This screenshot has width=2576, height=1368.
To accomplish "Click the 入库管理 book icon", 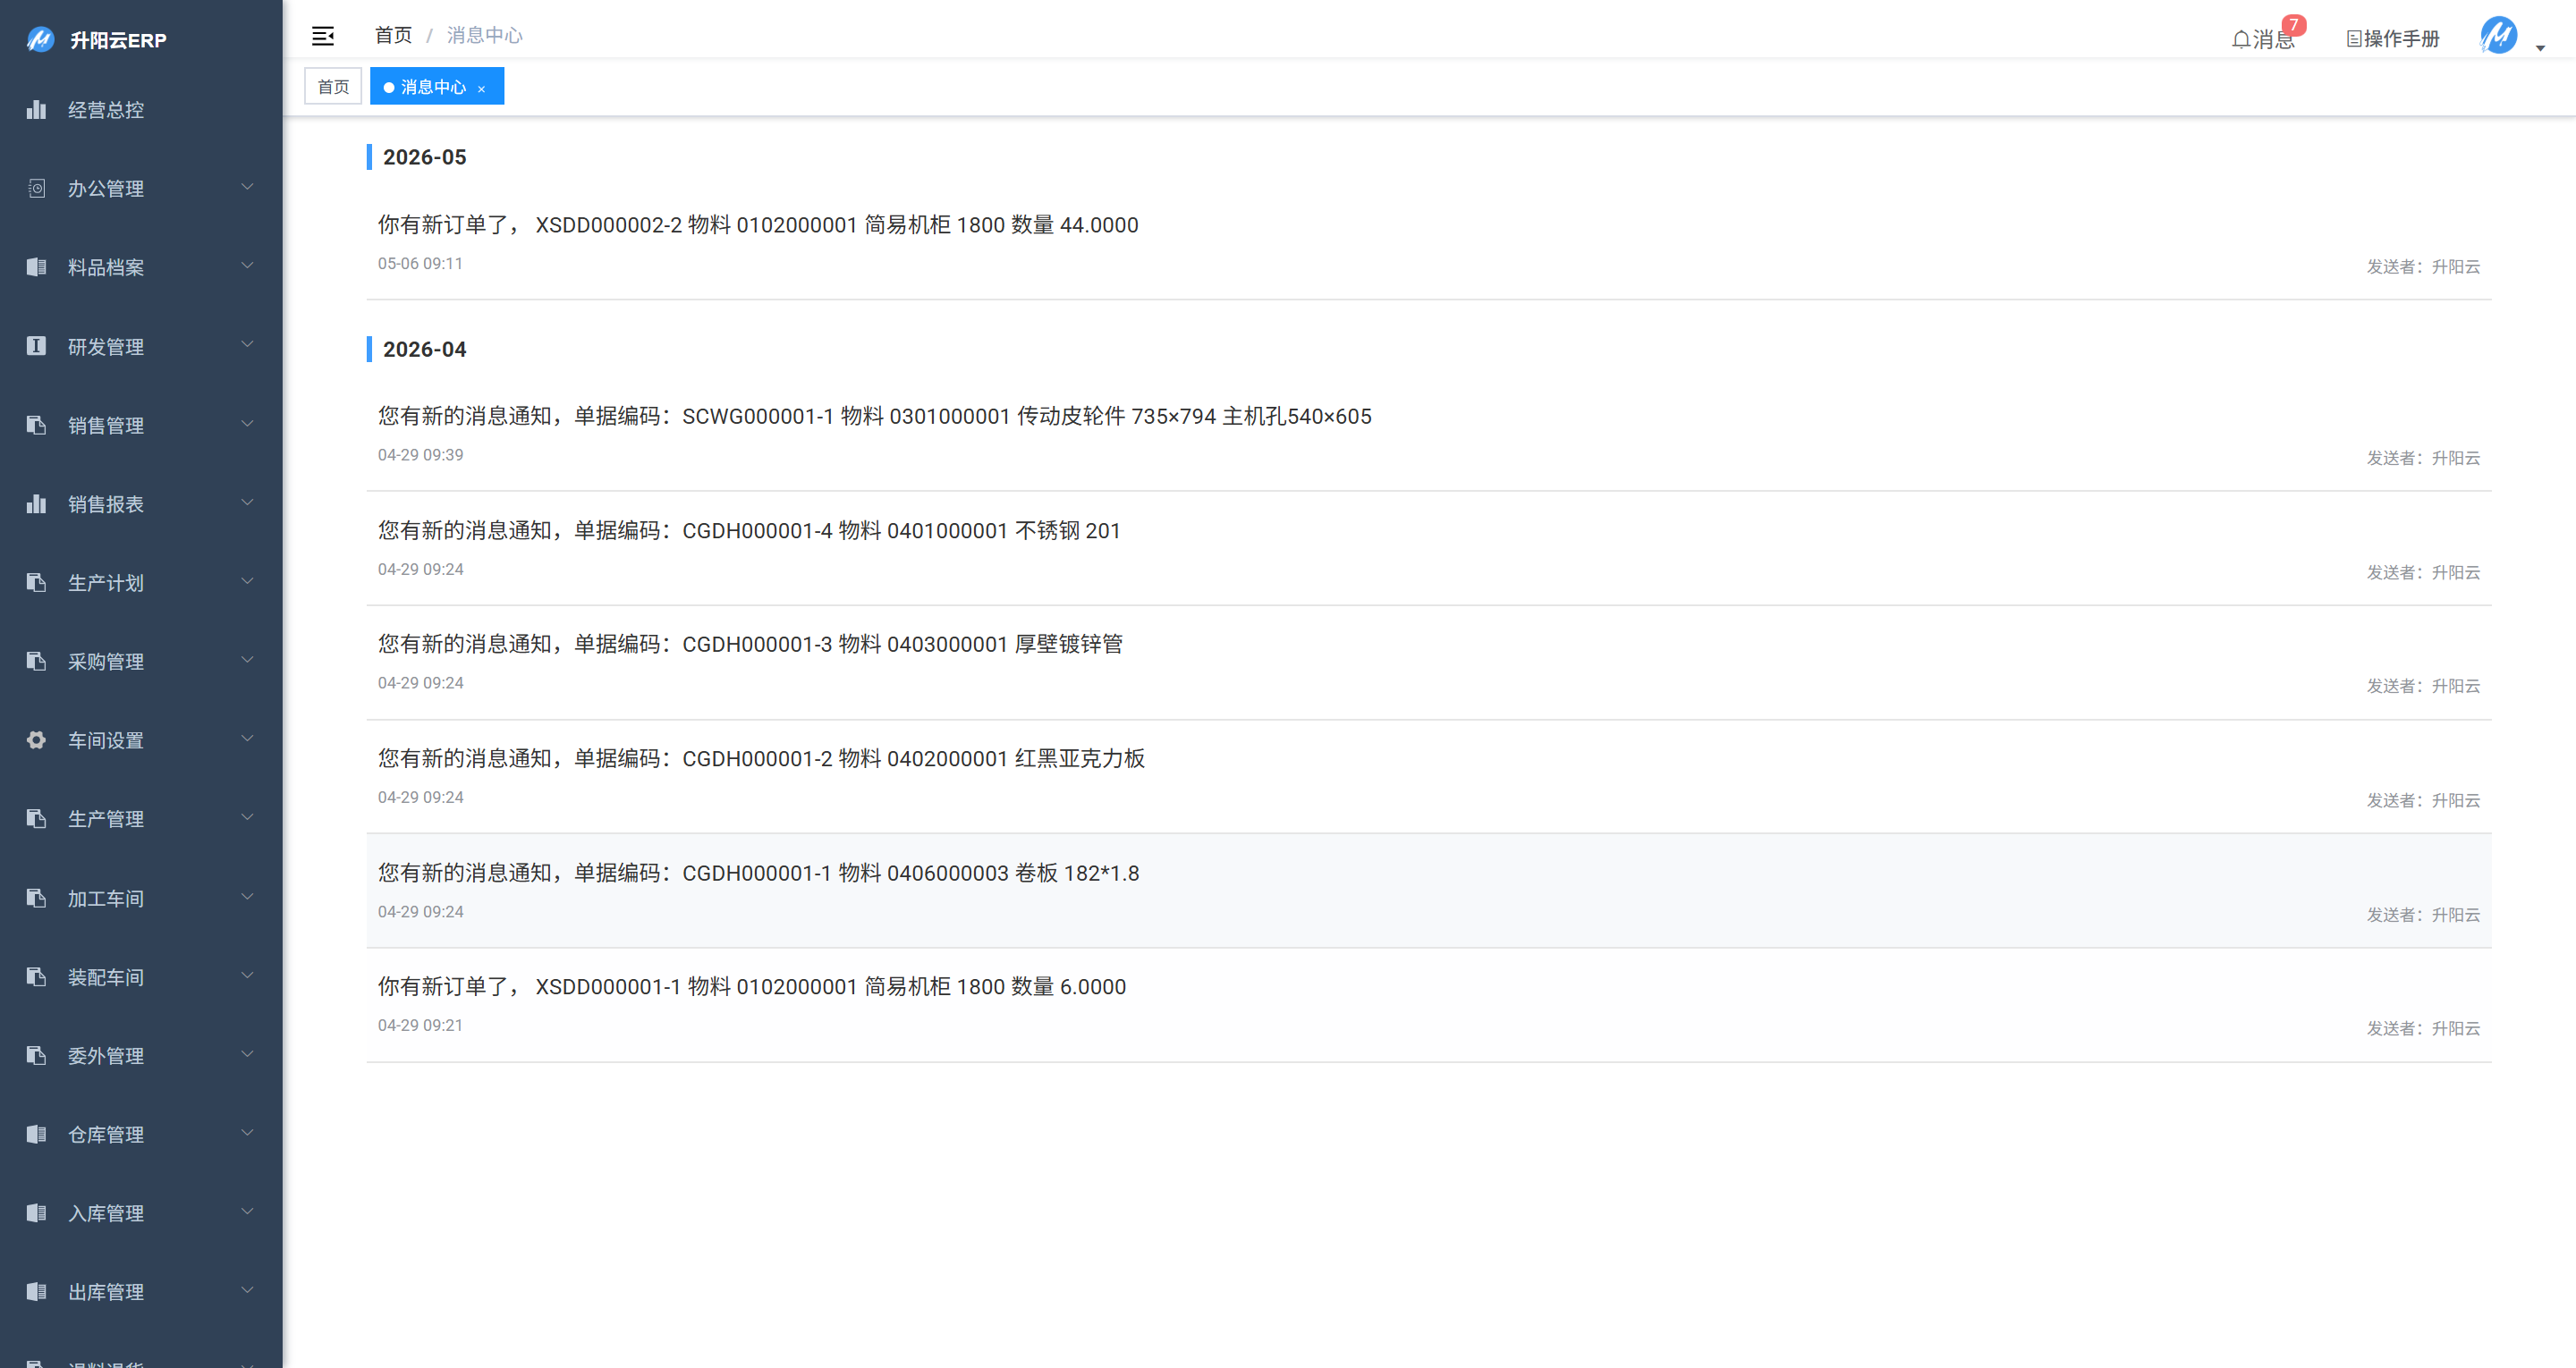I will point(36,1213).
